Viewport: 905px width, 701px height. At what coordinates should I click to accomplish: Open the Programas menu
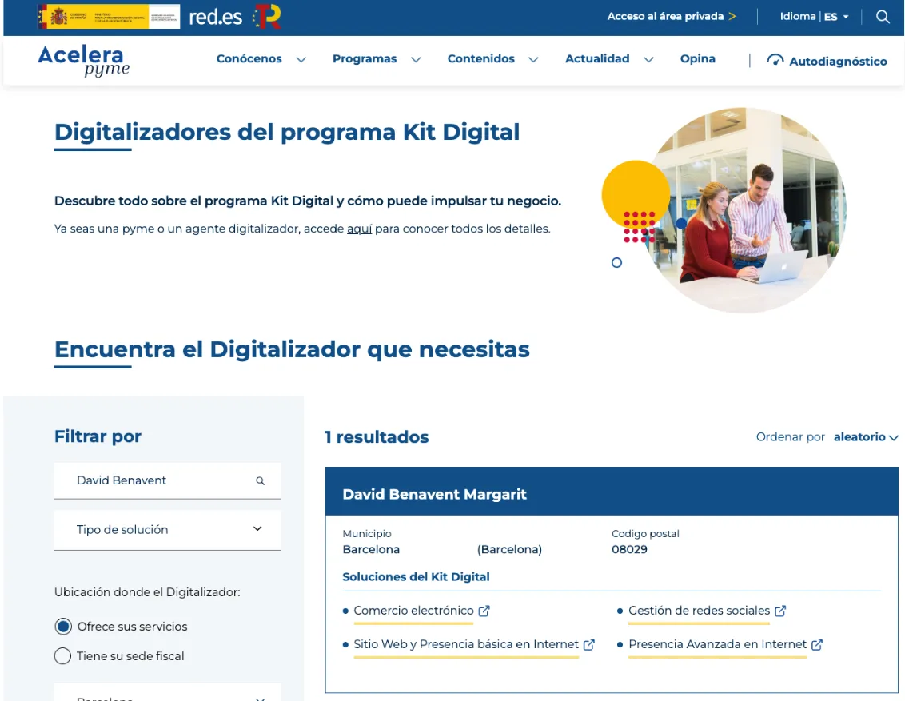pos(376,59)
